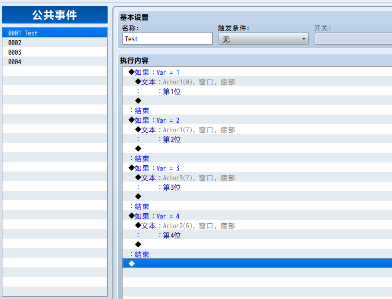Click the disabled 开关 switch field
This screenshot has width=392, height=299.
coord(353,39)
